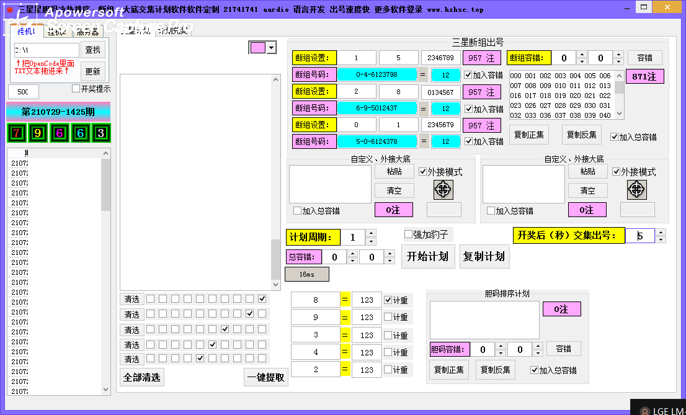Switch to the 挂机2 tab
The height and width of the screenshot is (415, 686).
pyautogui.click(x=57, y=32)
